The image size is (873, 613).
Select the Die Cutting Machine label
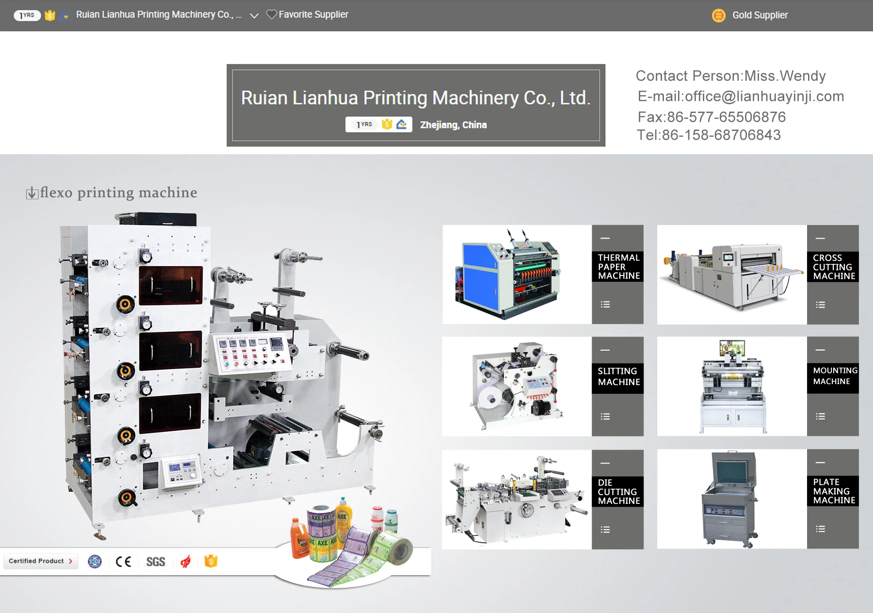point(618,492)
